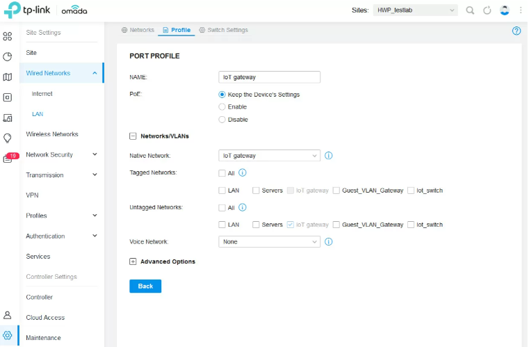Open the Voice Network dropdown
Image resolution: width=529 pixels, height=347 pixels.
tap(269, 242)
